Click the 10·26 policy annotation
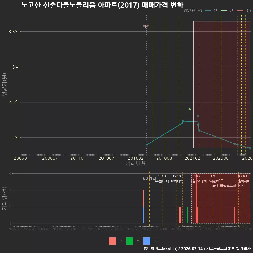Screen dimensions: 253x253 pos(198,176)
